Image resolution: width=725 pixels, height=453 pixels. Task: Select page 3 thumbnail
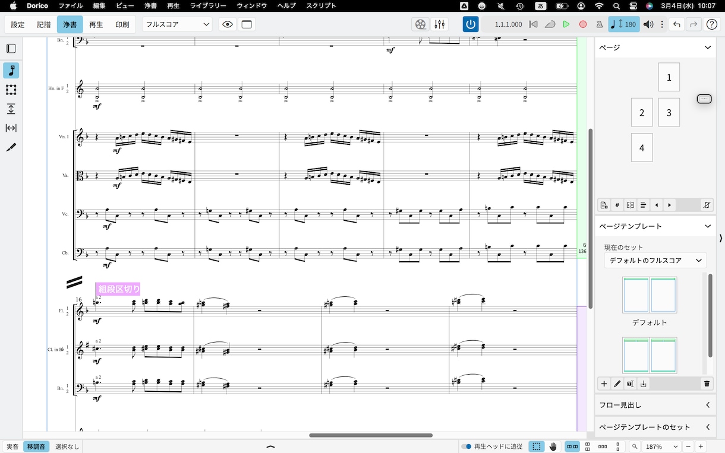click(x=669, y=112)
